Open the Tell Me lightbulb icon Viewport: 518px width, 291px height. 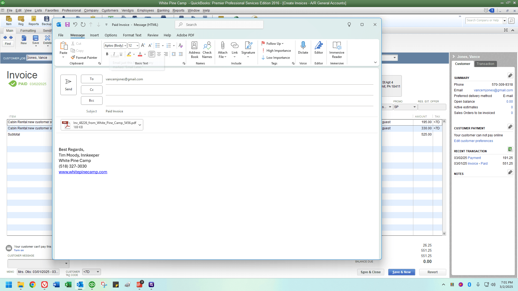point(349,25)
